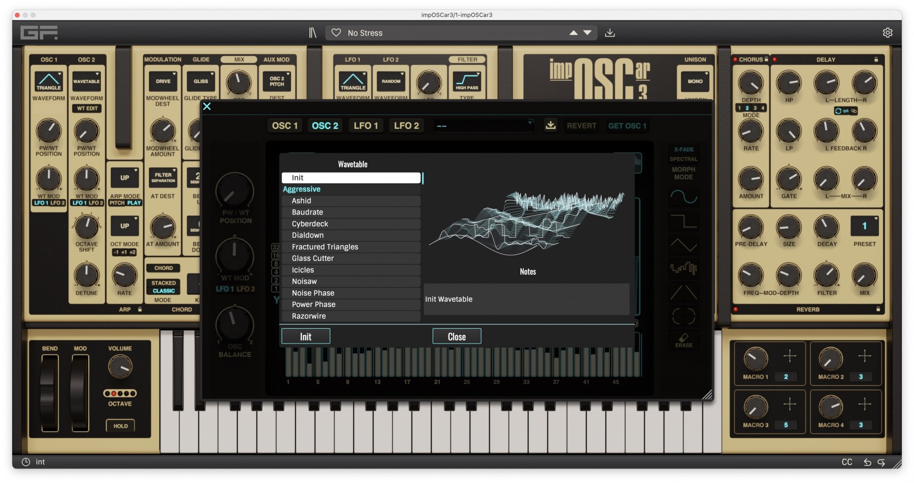
Task: Choose the Erase tool in wave editor
Action: [x=683, y=340]
